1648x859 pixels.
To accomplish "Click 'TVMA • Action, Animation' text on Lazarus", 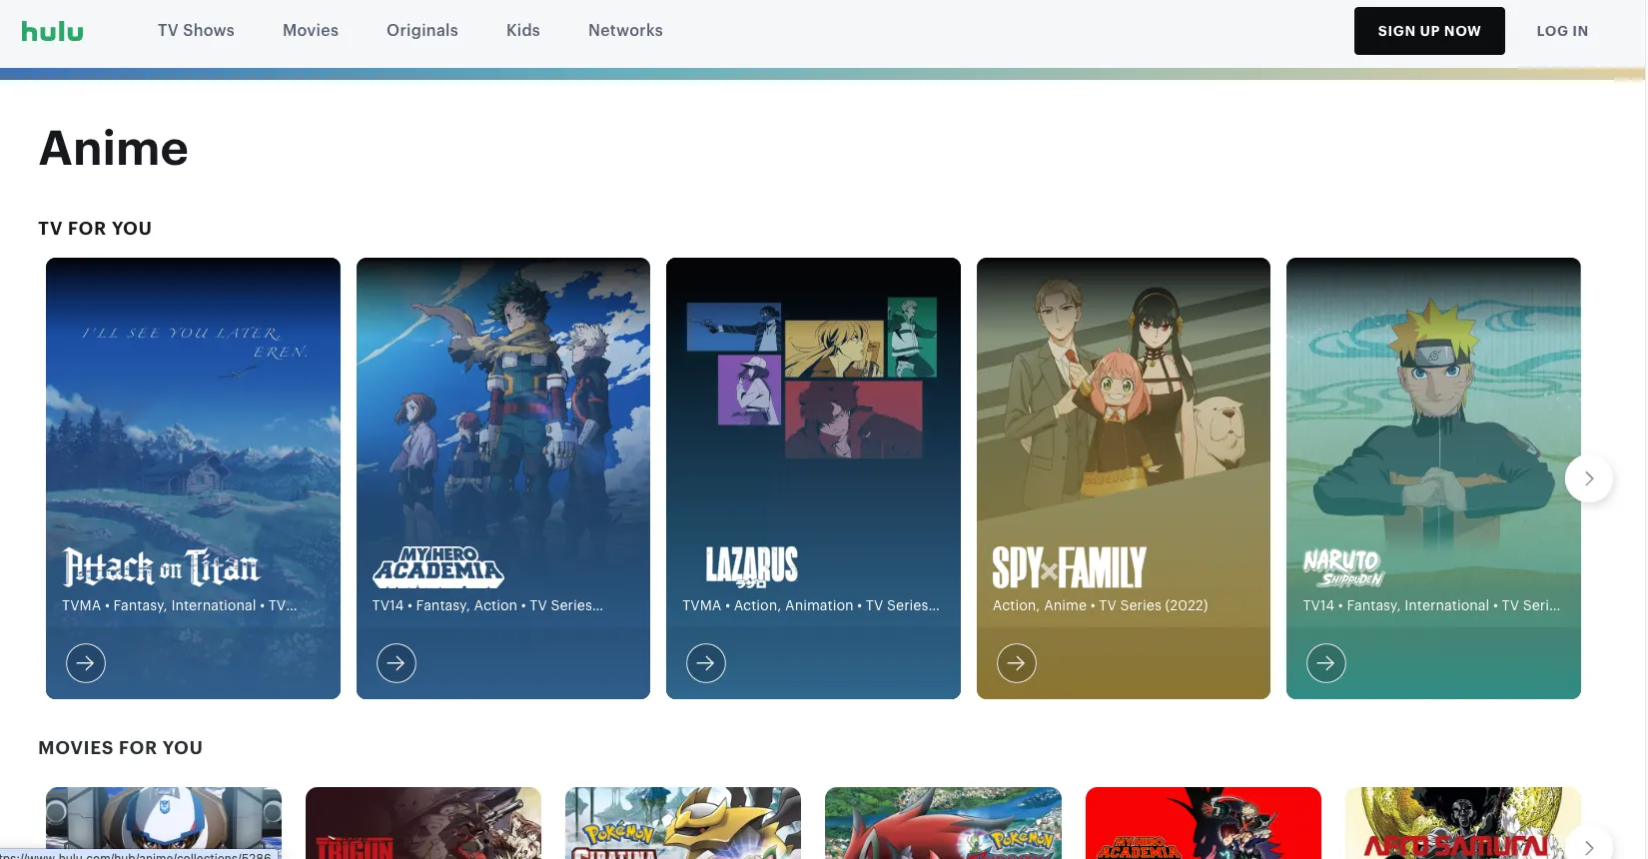I will click(x=811, y=605).
